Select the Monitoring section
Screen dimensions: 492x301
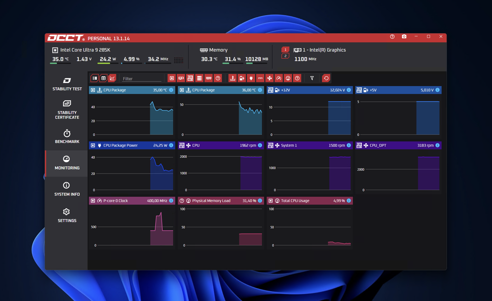[x=67, y=163]
